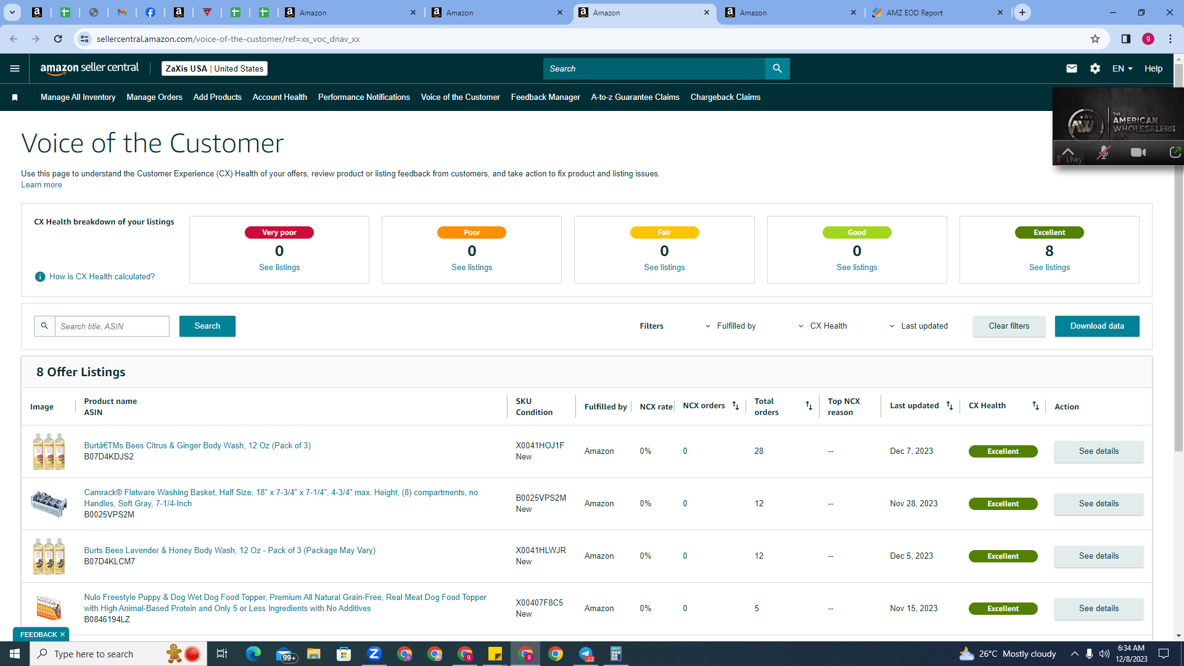Click the Camrack basket product thumbnail

pos(49,504)
